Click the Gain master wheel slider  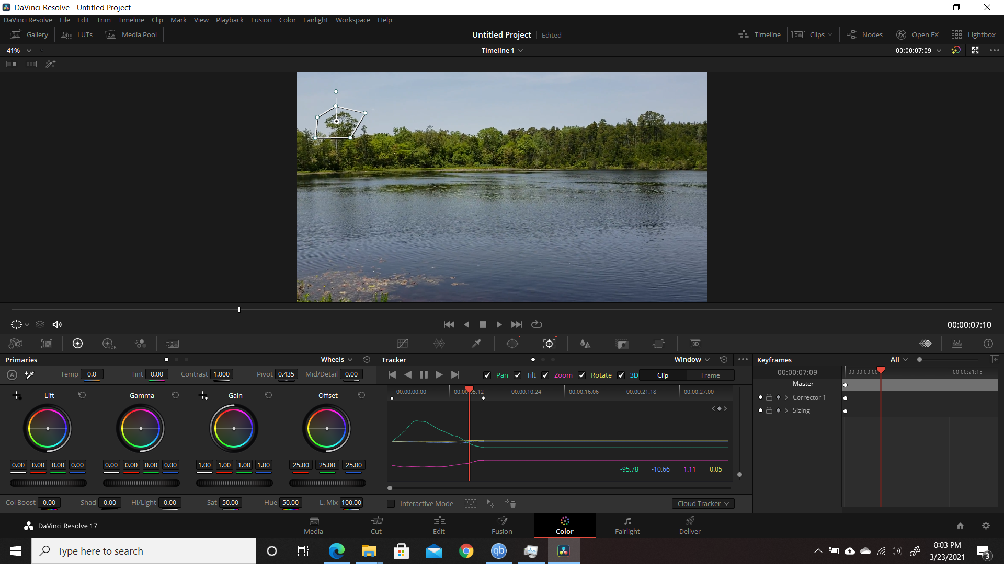pyautogui.click(x=234, y=483)
